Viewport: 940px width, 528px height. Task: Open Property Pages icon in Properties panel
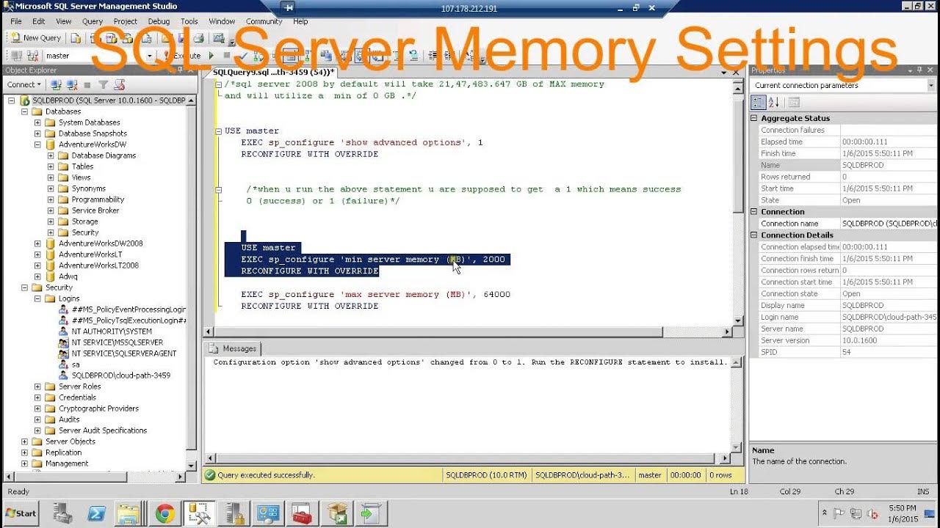coord(794,103)
